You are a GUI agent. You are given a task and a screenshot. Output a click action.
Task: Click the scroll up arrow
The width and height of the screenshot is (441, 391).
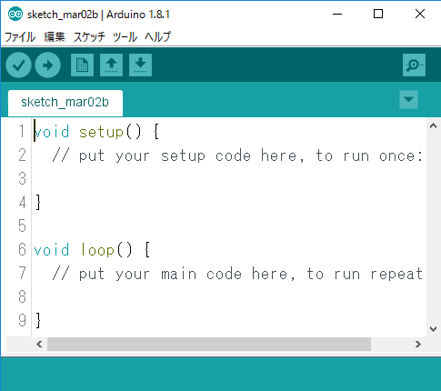[433, 125]
